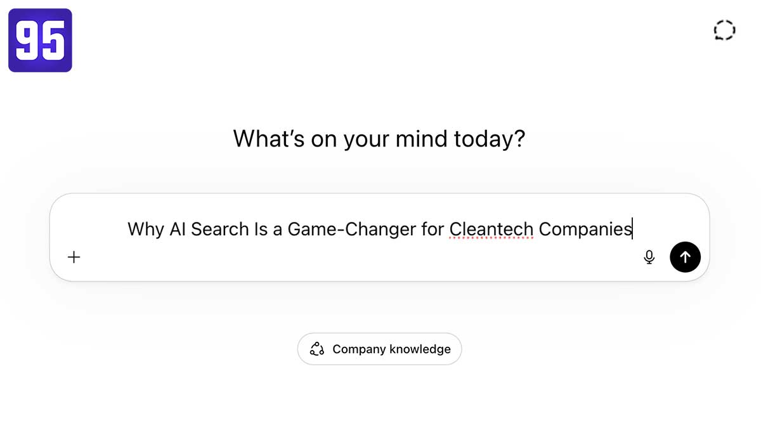761x428 pixels.
Task: Start voice dictation with the microphone
Action: 649,257
